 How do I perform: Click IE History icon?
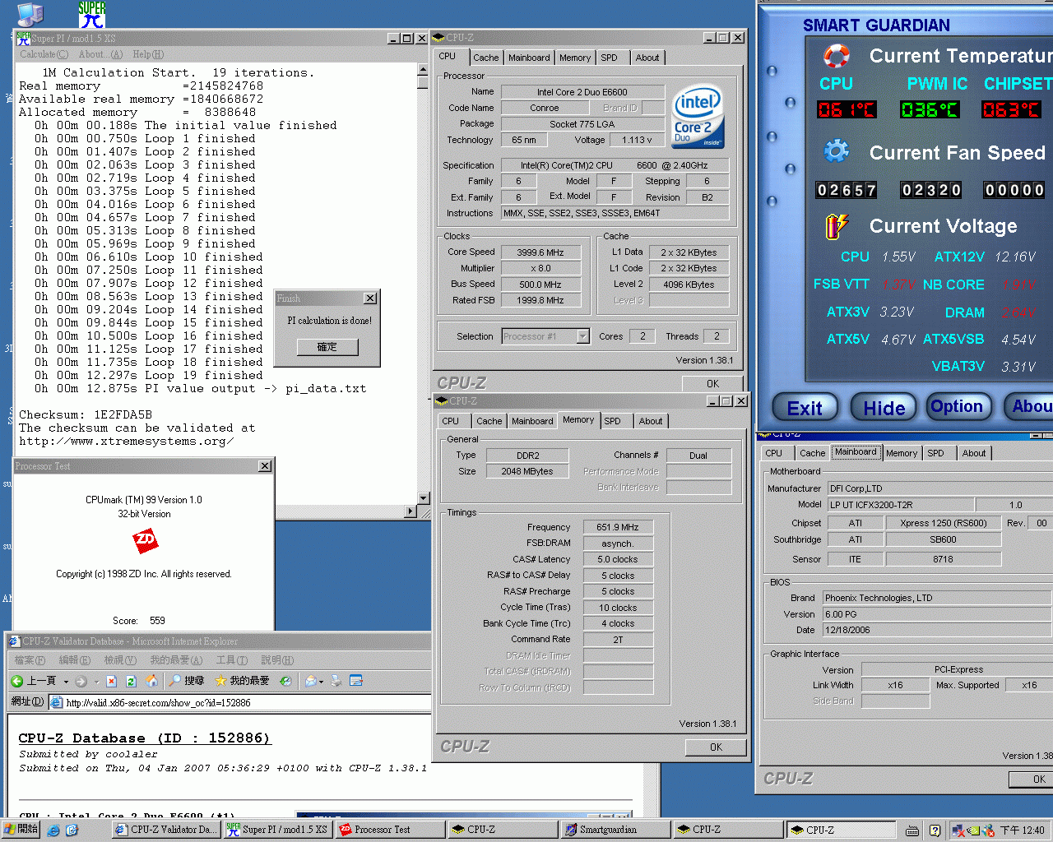pos(285,681)
